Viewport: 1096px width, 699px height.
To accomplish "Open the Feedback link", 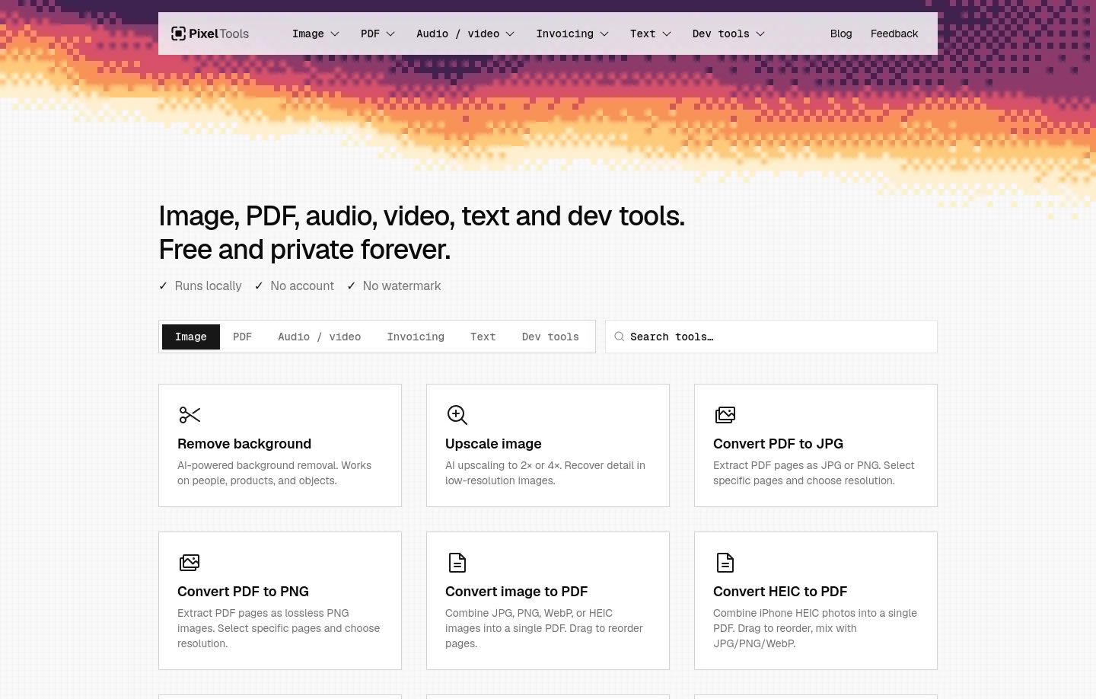I will coord(894,34).
